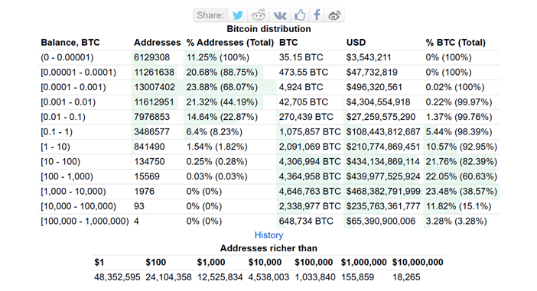Click the Balance, BTC column header
This screenshot has height=291, width=537.
(70, 43)
